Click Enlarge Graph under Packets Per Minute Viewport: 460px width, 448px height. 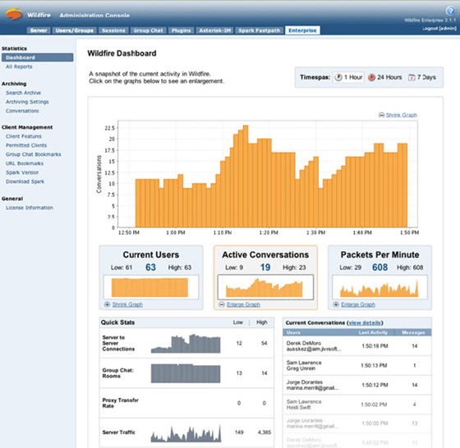(358, 304)
